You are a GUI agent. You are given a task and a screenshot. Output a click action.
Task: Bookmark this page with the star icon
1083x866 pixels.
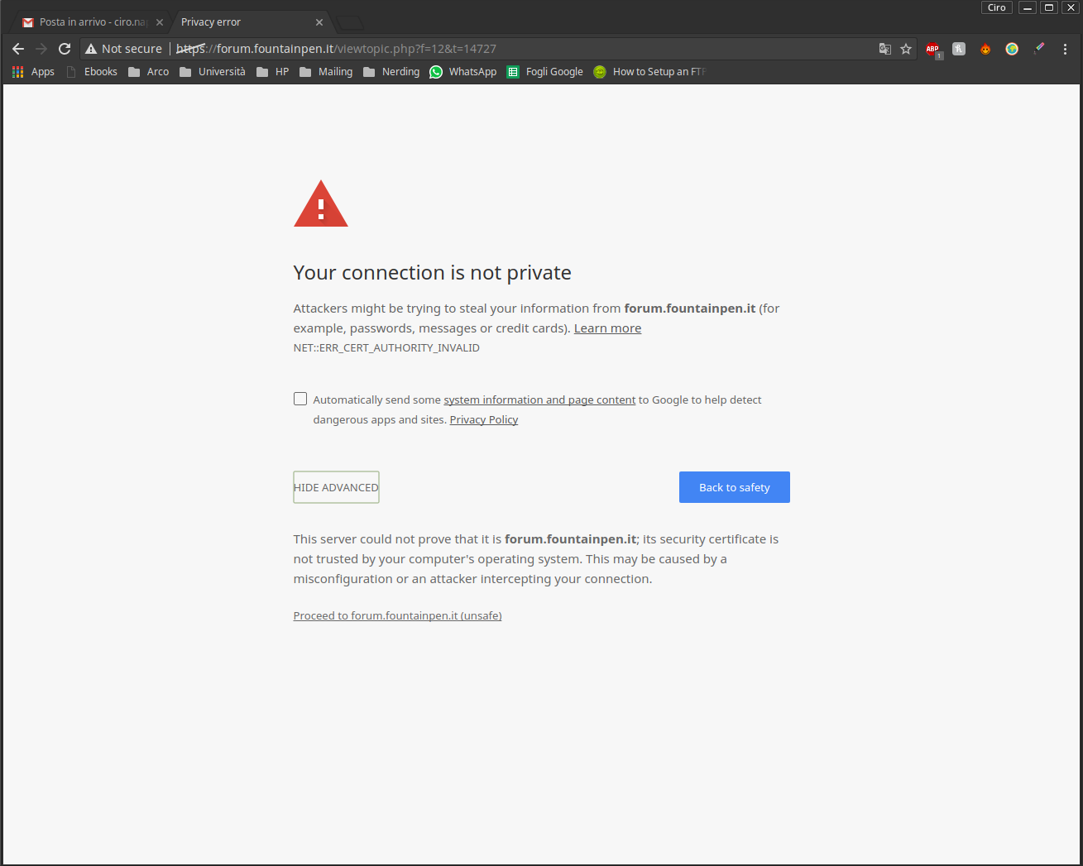906,49
